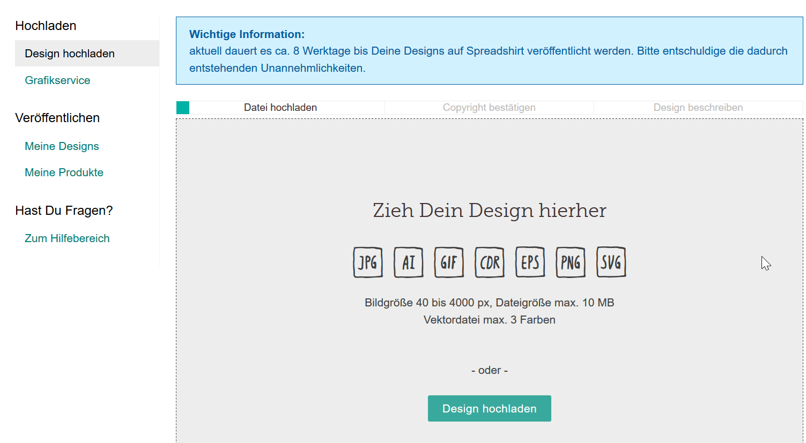Viewport: 806px width, 443px height.
Task: Click the AI file format icon
Action: [409, 262]
